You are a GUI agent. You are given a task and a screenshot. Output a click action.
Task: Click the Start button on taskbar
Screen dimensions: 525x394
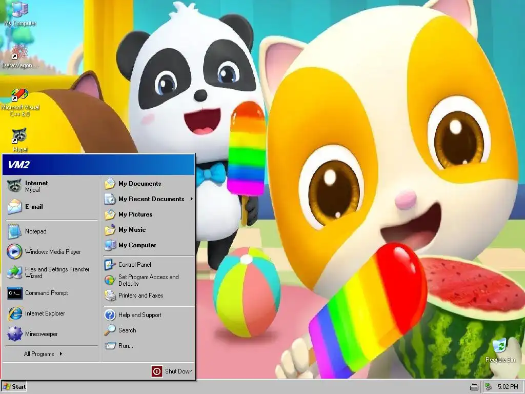click(14, 387)
